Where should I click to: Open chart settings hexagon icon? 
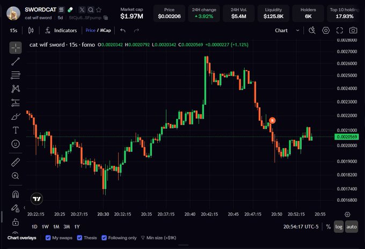coord(326,31)
